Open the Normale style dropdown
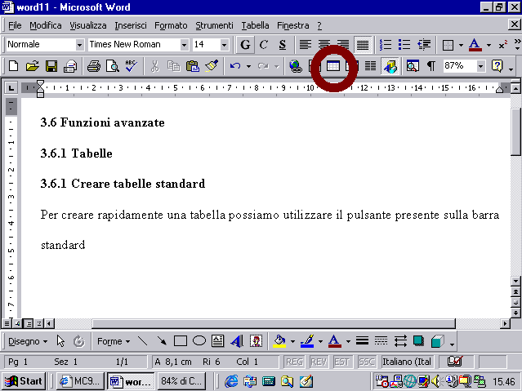 click(79, 45)
